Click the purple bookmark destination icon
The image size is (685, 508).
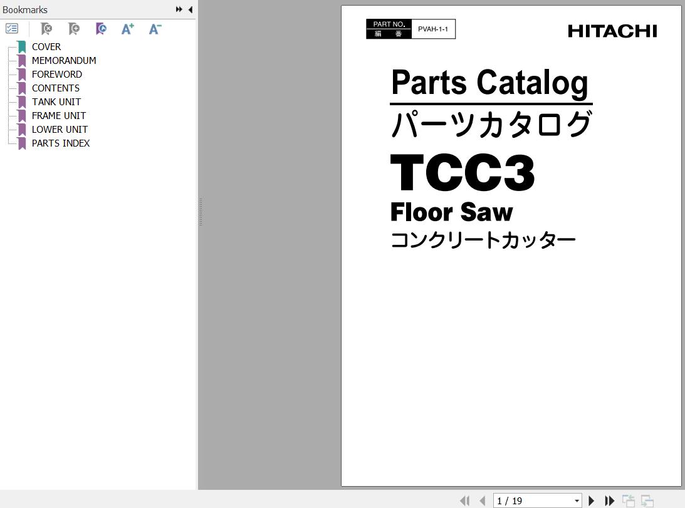101,29
